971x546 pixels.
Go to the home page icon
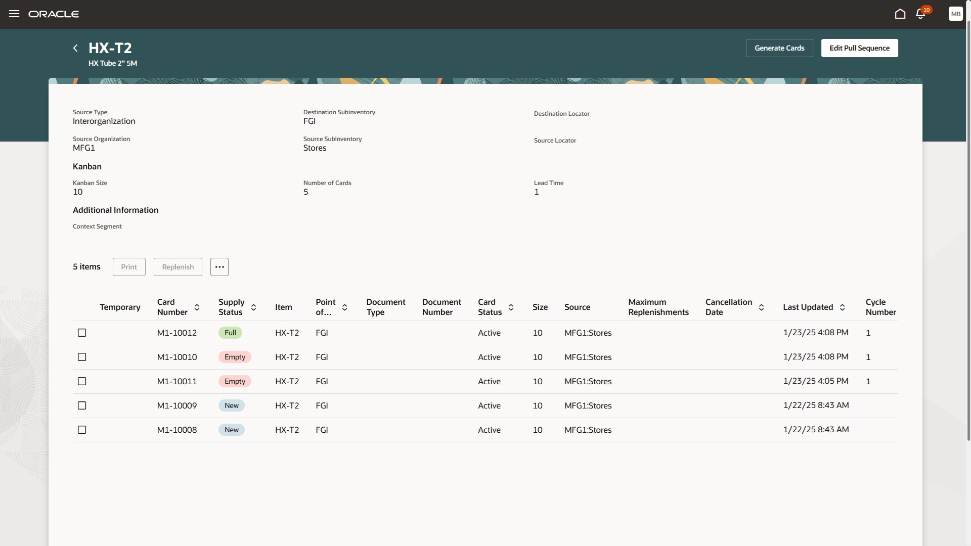pyautogui.click(x=900, y=14)
